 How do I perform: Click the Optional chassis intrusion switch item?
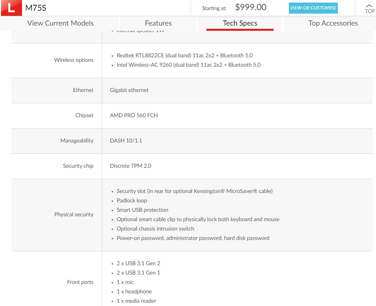coord(155,229)
